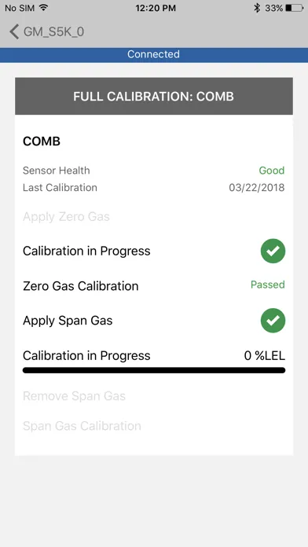Screen dimensions: 308x547
Task: Tap the COMB sensor heading
Action: click(42, 141)
